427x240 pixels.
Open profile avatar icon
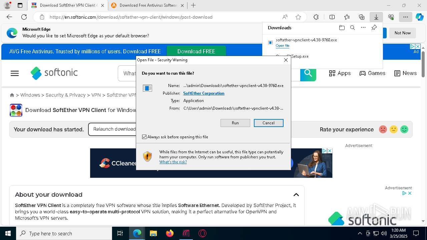[7, 5]
